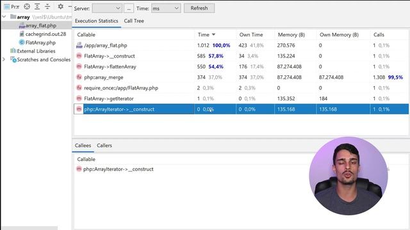Click method icon of selected ArrayIterator row
Viewport: 410px width, 230px height.
79,109
